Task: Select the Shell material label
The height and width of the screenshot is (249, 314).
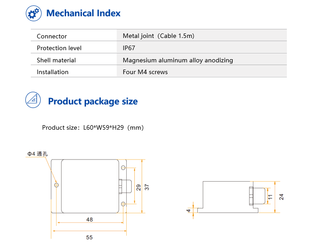Action: (56, 60)
